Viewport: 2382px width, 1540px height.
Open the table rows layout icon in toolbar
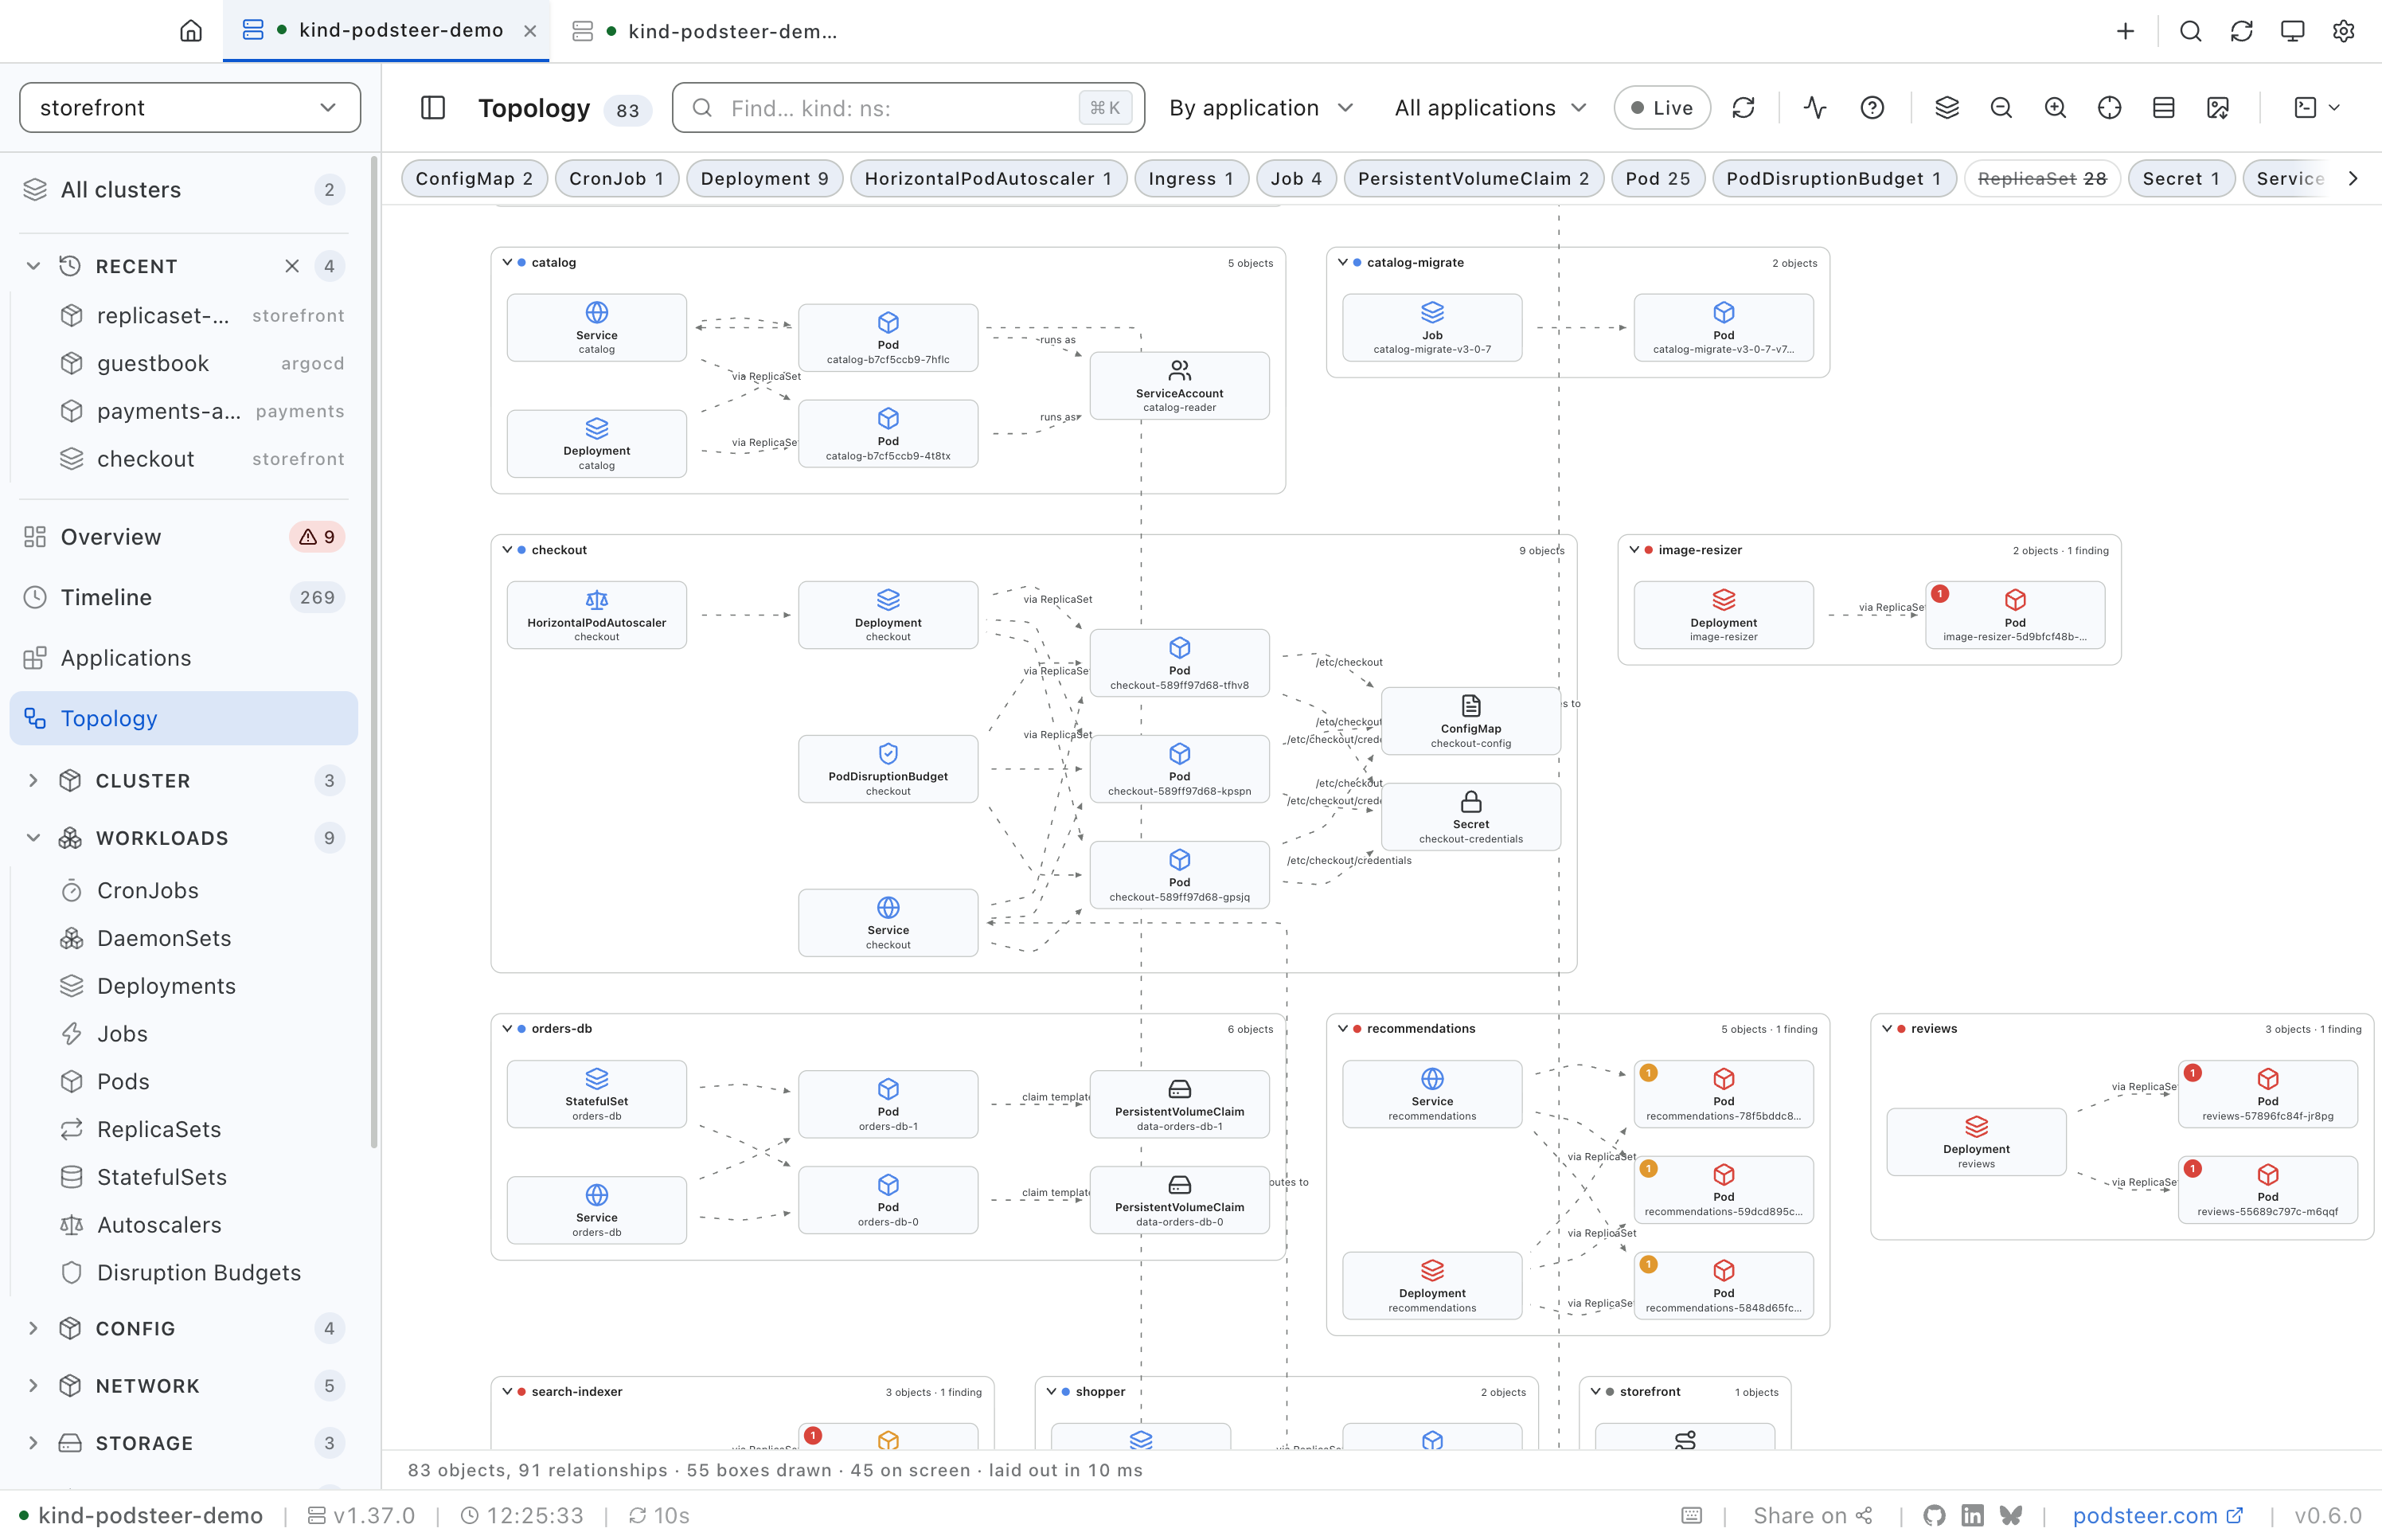(2163, 108)
